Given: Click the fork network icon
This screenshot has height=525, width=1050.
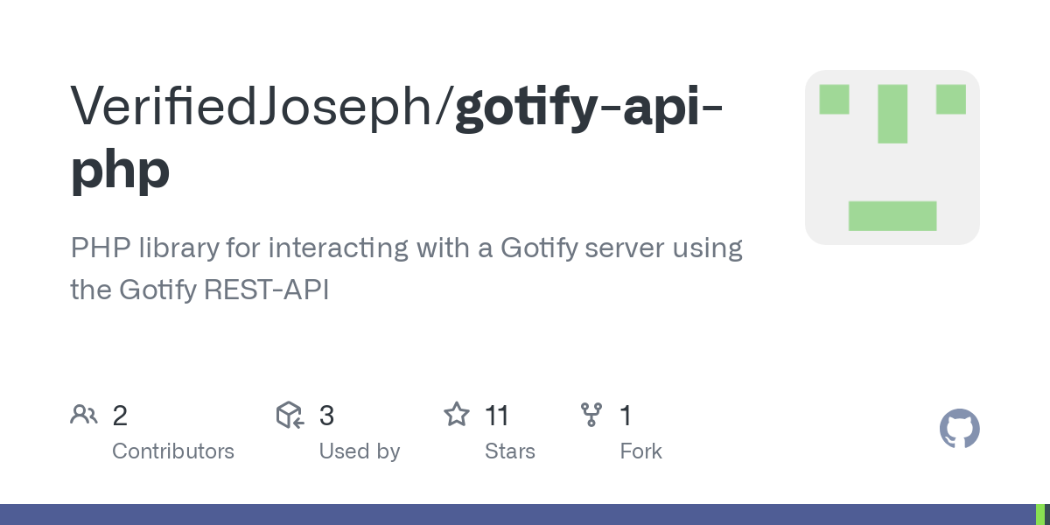Looking at the screenshot, I should pos(591,415).
